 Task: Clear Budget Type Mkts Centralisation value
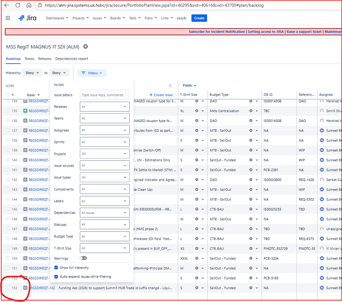(x=251, y=111)
